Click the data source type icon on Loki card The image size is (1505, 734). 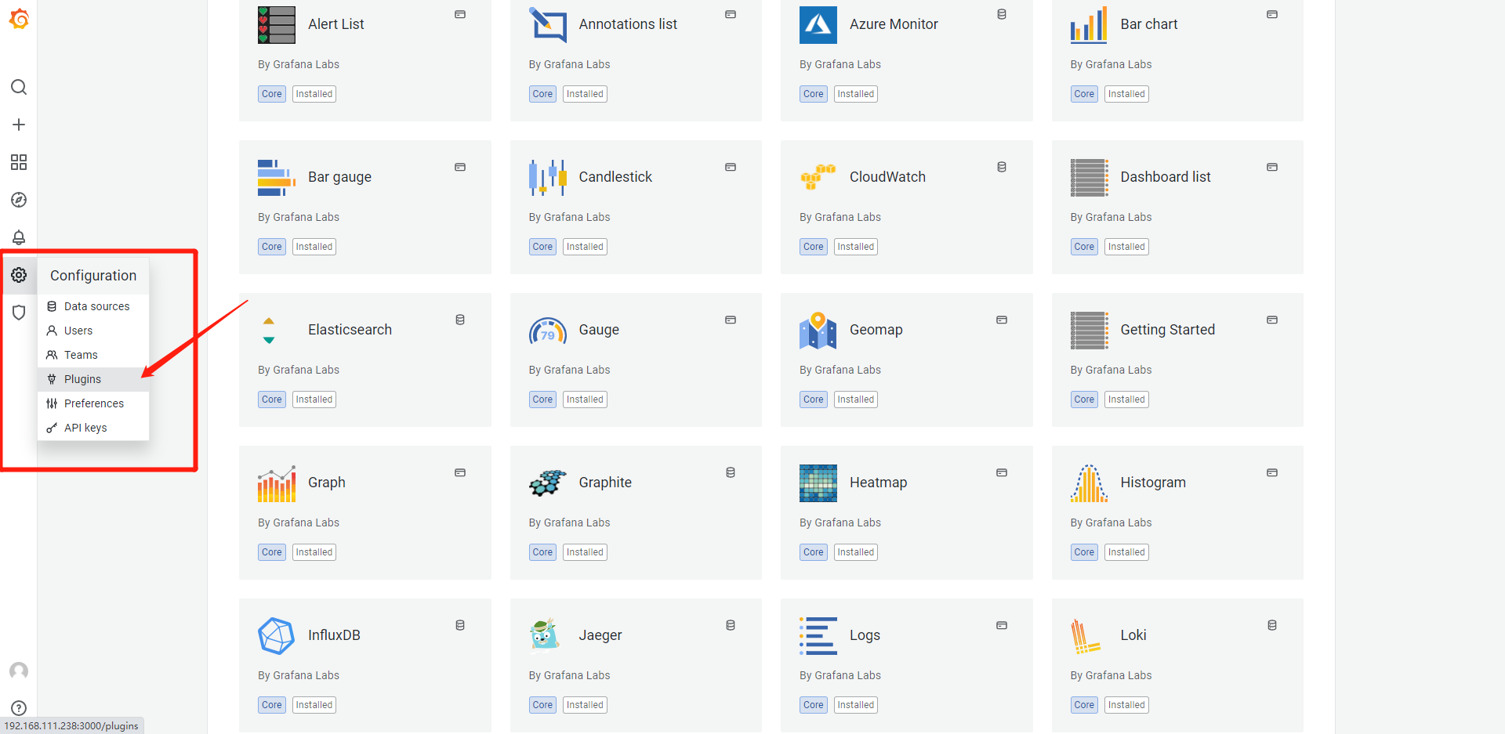point(1272,625)
